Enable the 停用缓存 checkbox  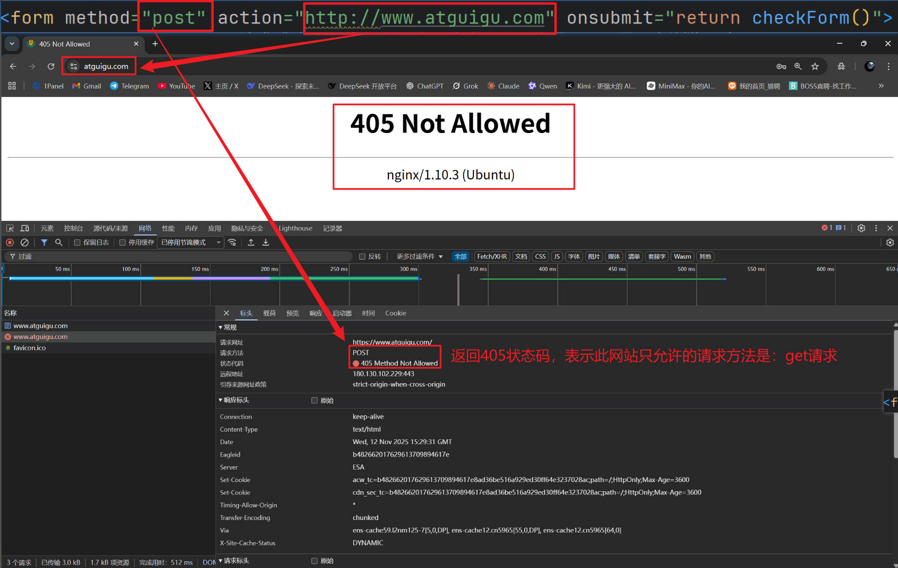tap(123, 242)
